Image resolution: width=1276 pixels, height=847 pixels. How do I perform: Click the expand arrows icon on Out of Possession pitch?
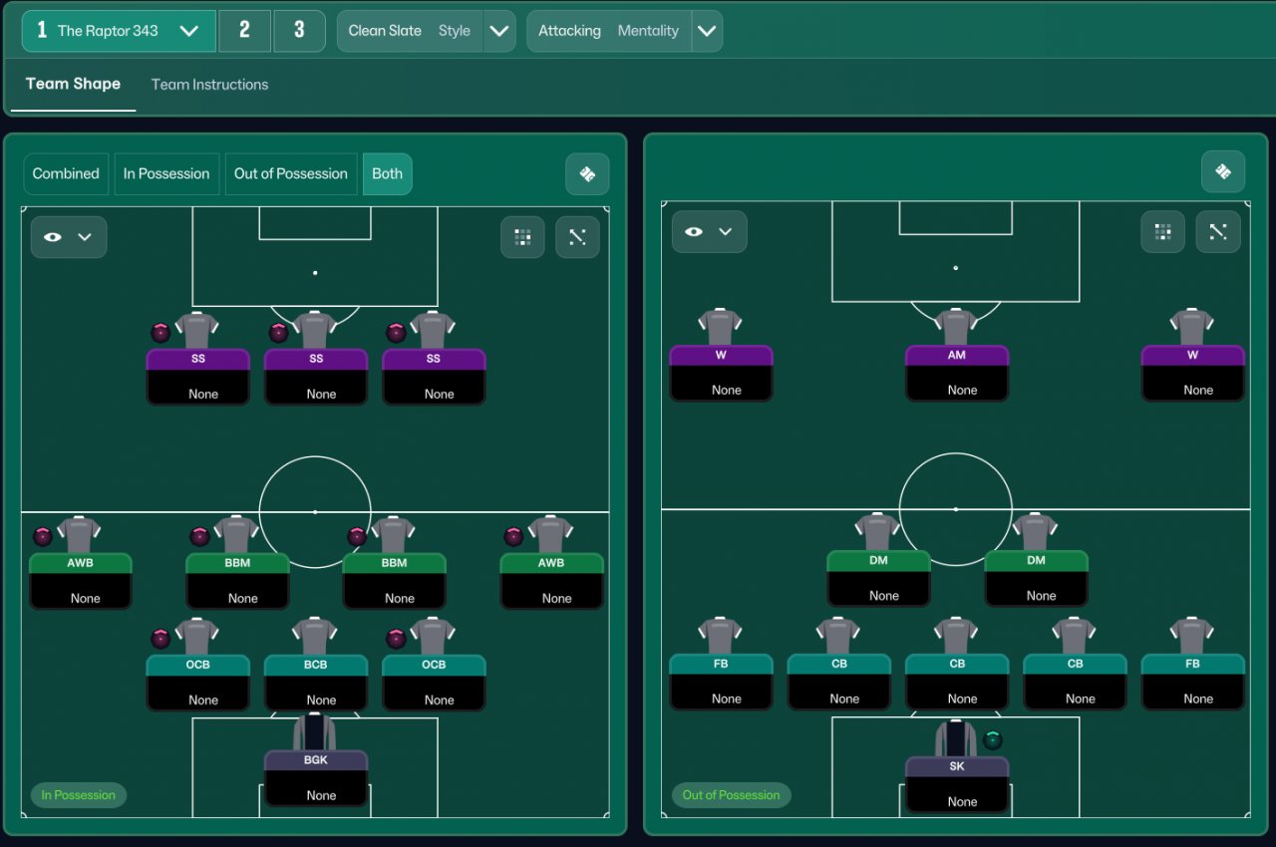(x=1218, y=231)
